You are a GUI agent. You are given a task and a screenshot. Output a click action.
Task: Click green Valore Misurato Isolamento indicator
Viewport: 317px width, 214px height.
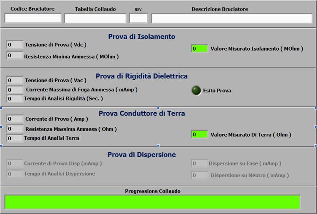(199, 49)
